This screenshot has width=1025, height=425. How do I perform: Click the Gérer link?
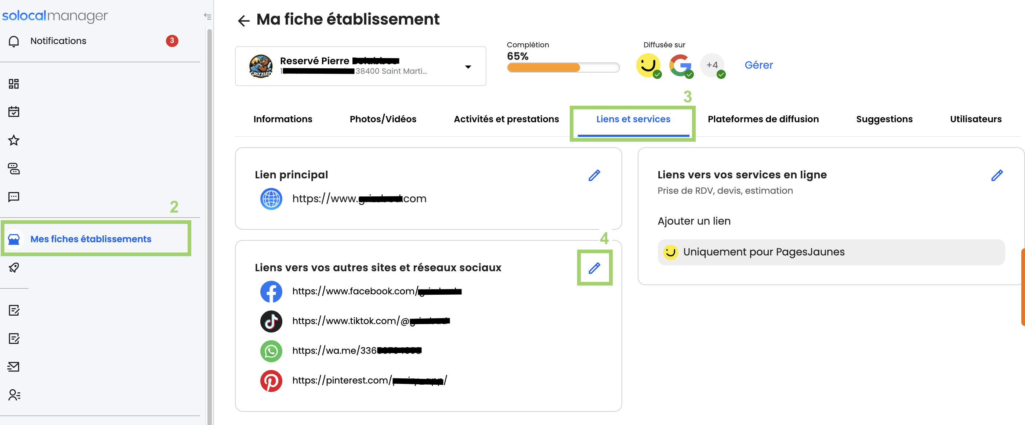point(758,65)
